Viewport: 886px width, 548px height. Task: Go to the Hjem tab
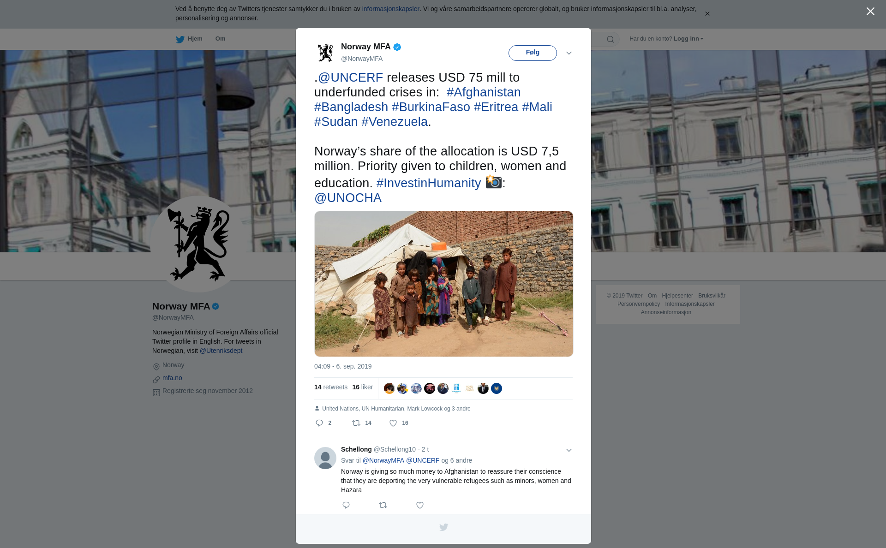coord(195,39)
